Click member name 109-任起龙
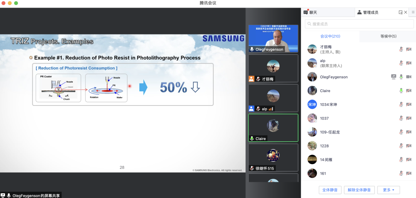This screenshot has width=416, height=198. (x=330, y=132)
